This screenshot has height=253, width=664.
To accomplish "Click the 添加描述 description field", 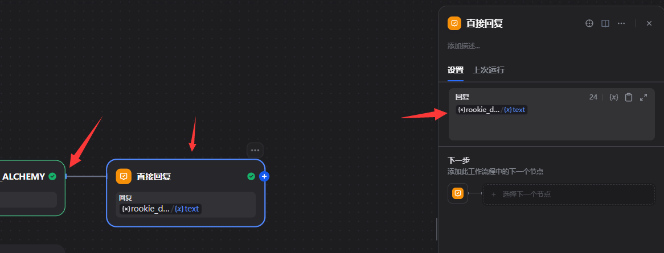I will coord(464,45).
